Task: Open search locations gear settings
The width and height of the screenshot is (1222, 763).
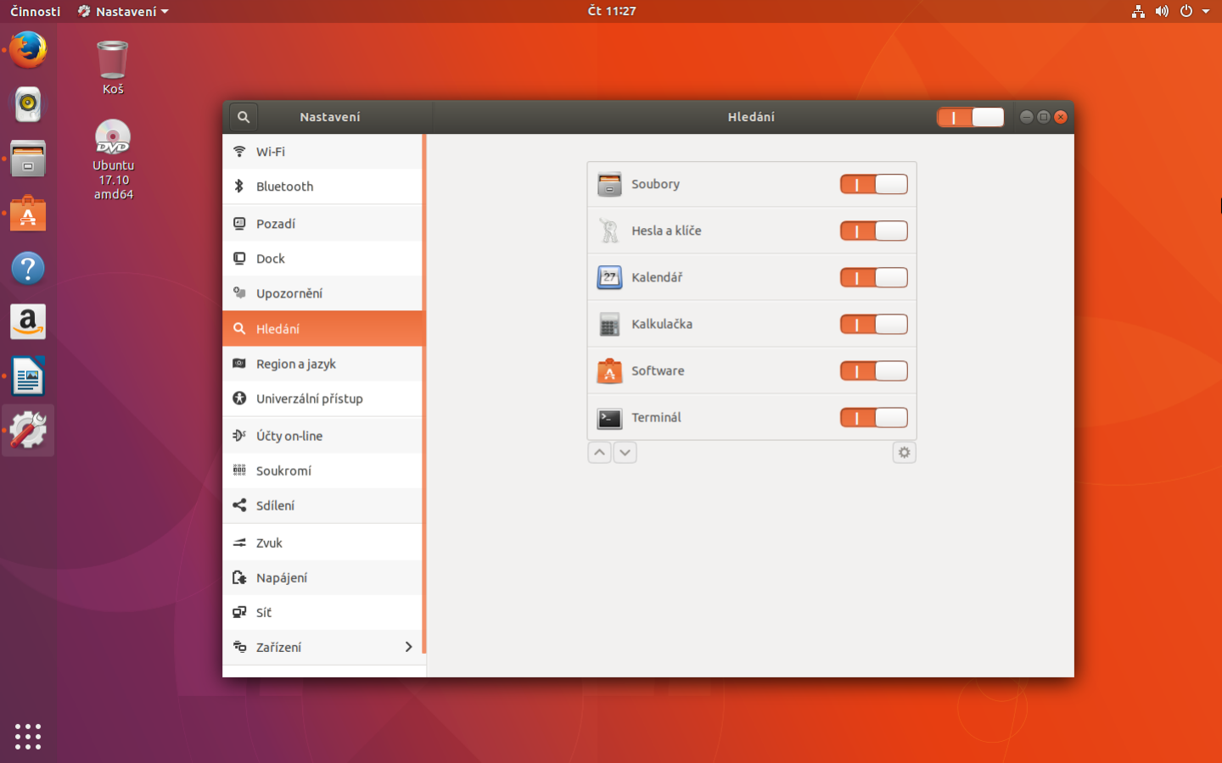Action: pyautogui.click(x=904, y=453)
